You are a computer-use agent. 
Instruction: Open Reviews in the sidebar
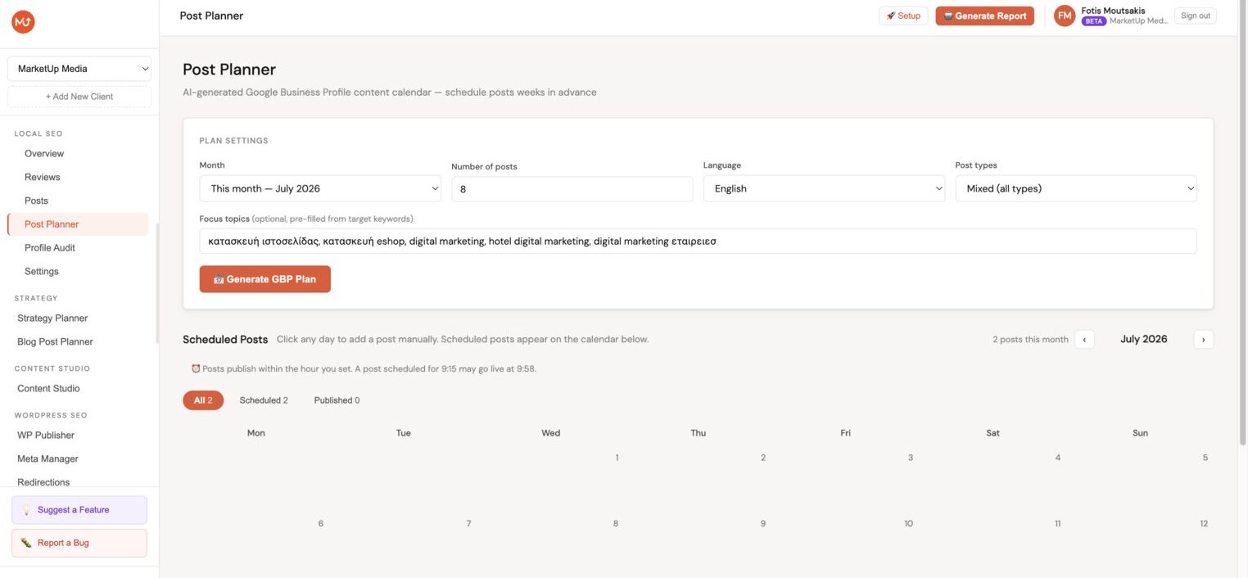pyautogui.click(x=43, y=177)
